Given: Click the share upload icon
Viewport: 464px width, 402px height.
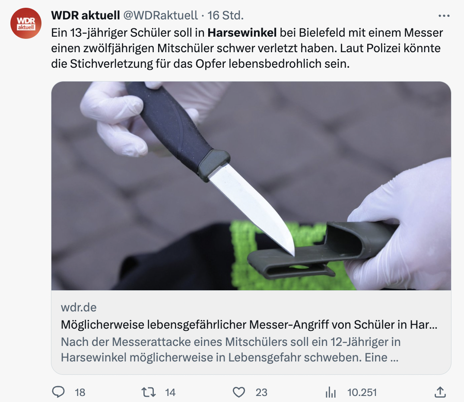Looking at the screenshot, I should [x=440, y=392].
